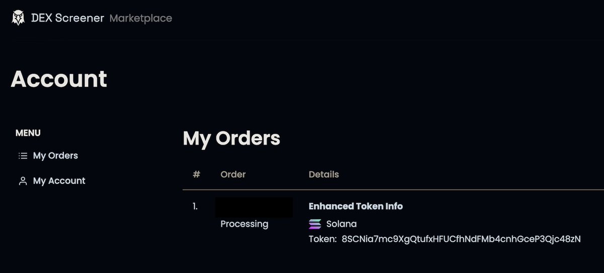
Task: Open My Orders in the menu
Action: (x=55, y=156)
